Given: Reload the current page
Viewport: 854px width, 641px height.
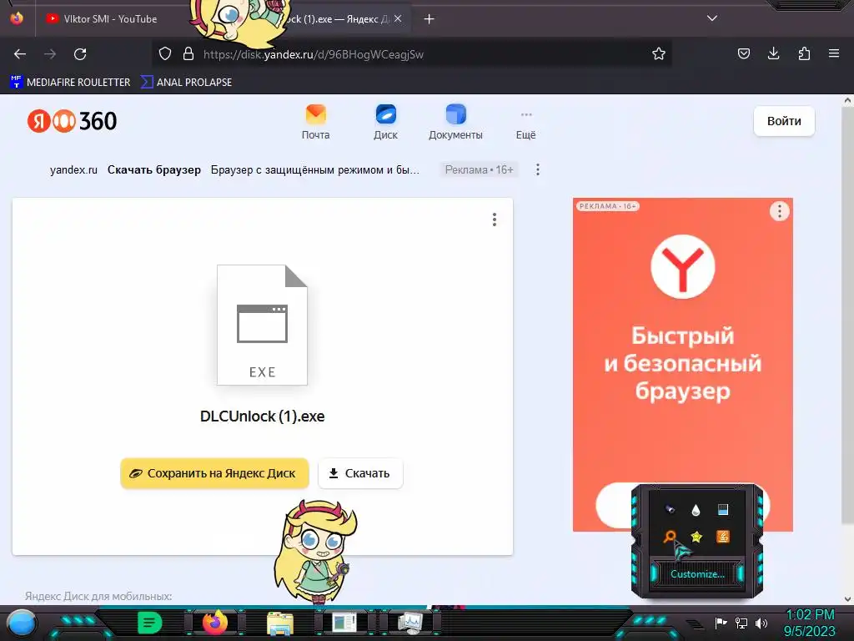Looking at the screenshot, I should coord(80,54).
